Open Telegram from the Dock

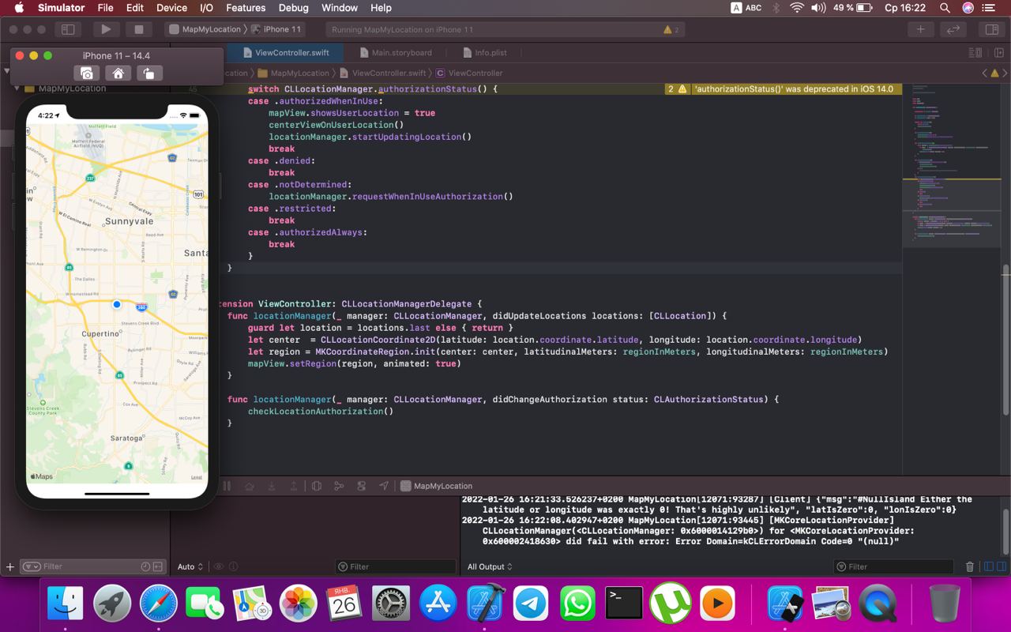coord(531,604)
